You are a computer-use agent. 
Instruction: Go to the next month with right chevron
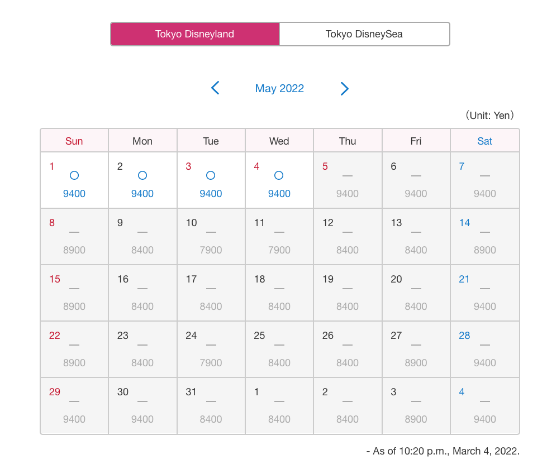[344, 89]
